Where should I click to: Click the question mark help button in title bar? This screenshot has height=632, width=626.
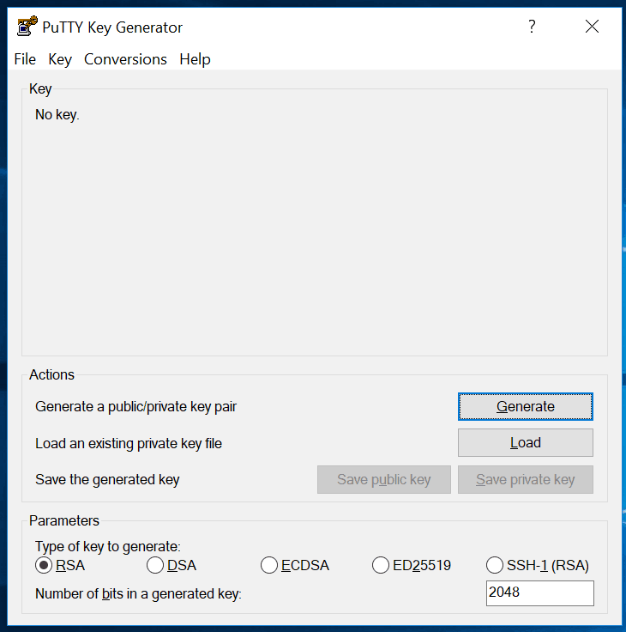pyautogui.click(x=532, y=27)
